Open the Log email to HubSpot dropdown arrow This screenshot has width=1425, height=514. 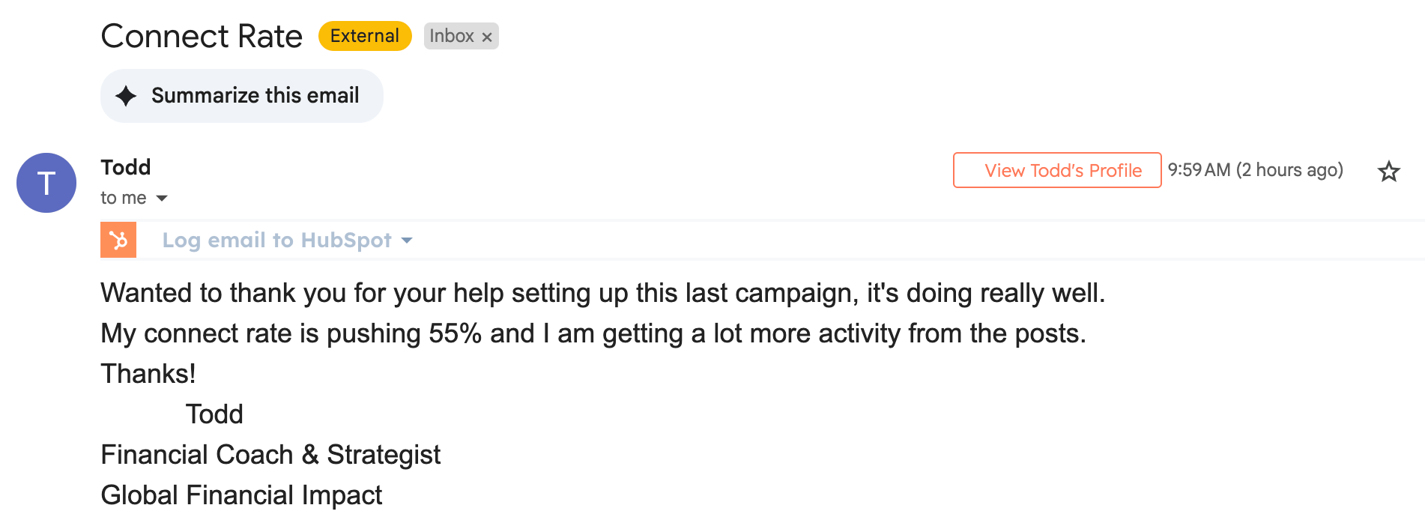tap(407, 241)
